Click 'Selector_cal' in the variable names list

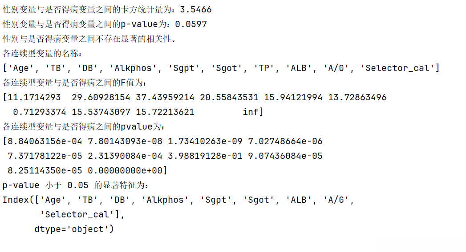pos(397,68)
